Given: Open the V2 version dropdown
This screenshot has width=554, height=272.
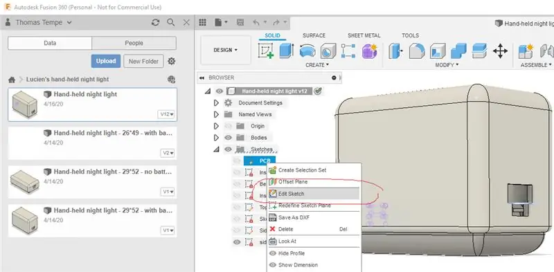Looking at the screenshot, I should click(168, 153).
